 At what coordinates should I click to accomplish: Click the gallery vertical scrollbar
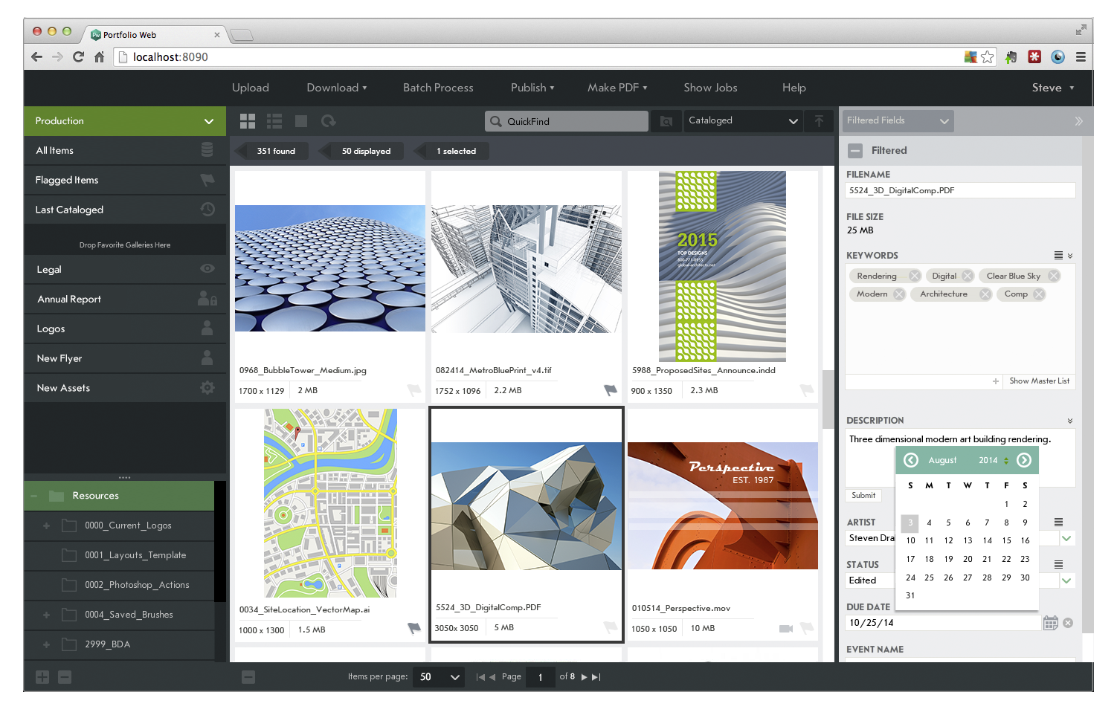point(828,399)
